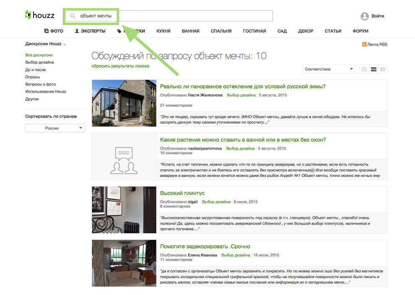Image resolution: width=415 pixels, height=295 pixels.
Task: Switch to the КУХНЯ section
Action: [x=163, y=31]
